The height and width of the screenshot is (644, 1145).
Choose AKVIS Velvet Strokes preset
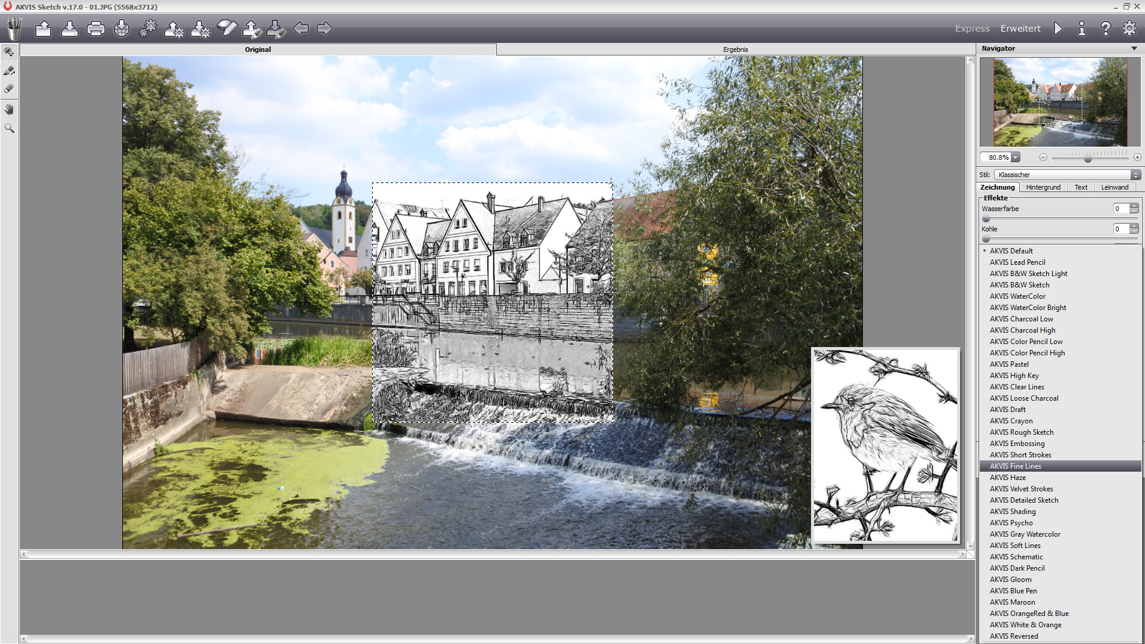(1021, 489)
